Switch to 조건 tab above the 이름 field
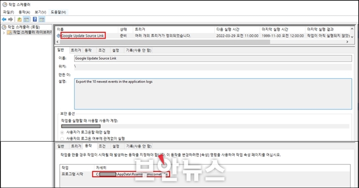This screenshot has width=359, height=188. coord(102,50)
